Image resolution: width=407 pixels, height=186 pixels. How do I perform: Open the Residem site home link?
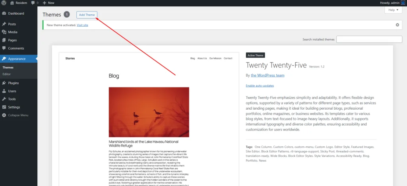[x=19, y=3]
